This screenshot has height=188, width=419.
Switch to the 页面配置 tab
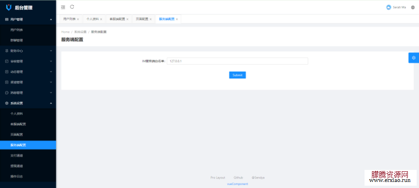(142, 19)
